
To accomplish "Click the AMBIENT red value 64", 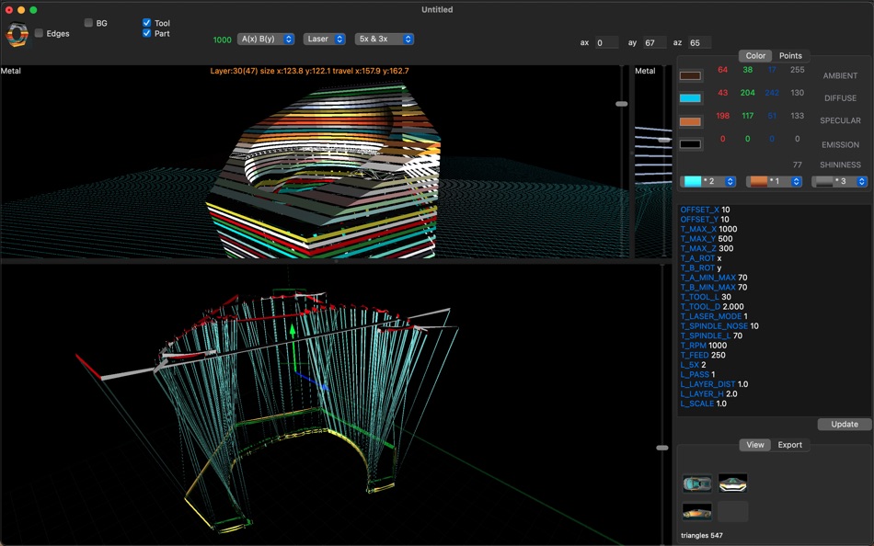I will 722,70.
